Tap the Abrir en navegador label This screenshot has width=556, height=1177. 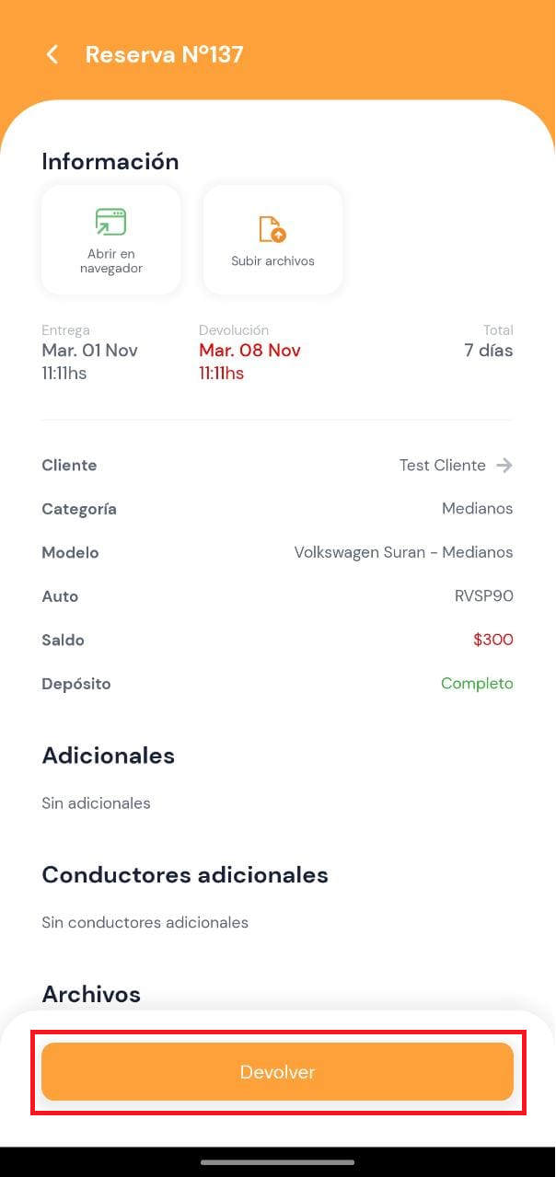[110, 261]
